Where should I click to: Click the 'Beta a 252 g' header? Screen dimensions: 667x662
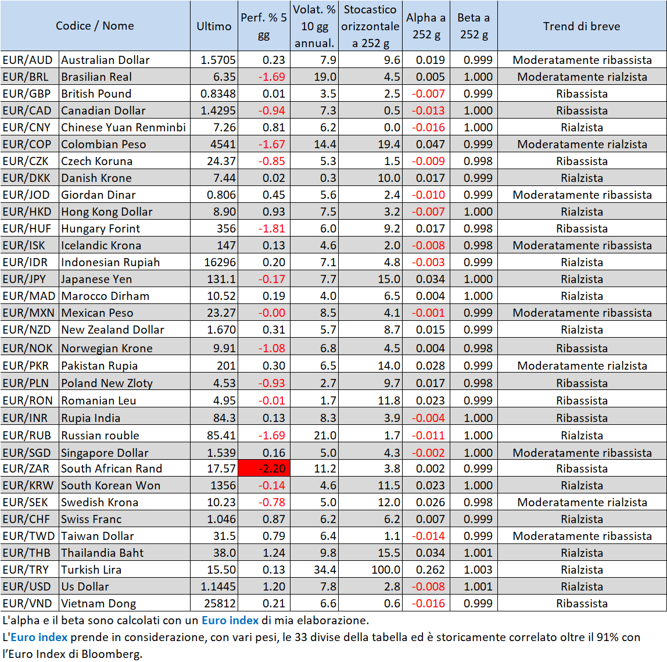pyautogui.click(x=474, y=26)
